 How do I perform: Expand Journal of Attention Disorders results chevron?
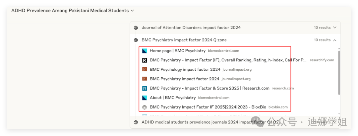(335, 28)
